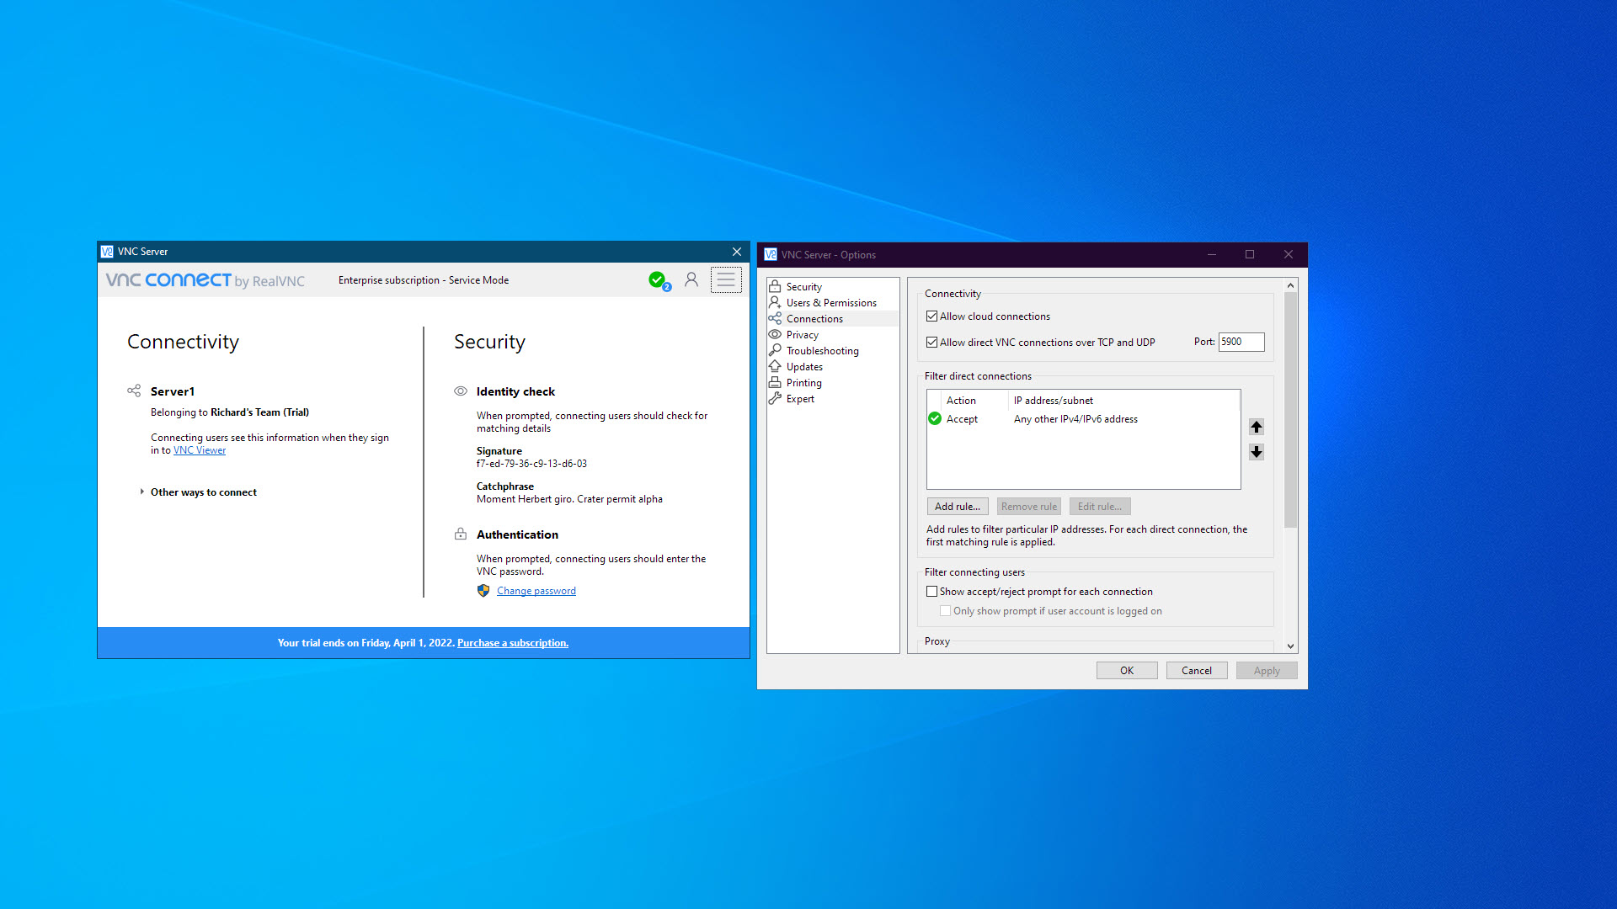Toggle Allow direct VNC connections over TCP and UDP
This screenshot has height=909, width=1617.
(x=931, y=343)
